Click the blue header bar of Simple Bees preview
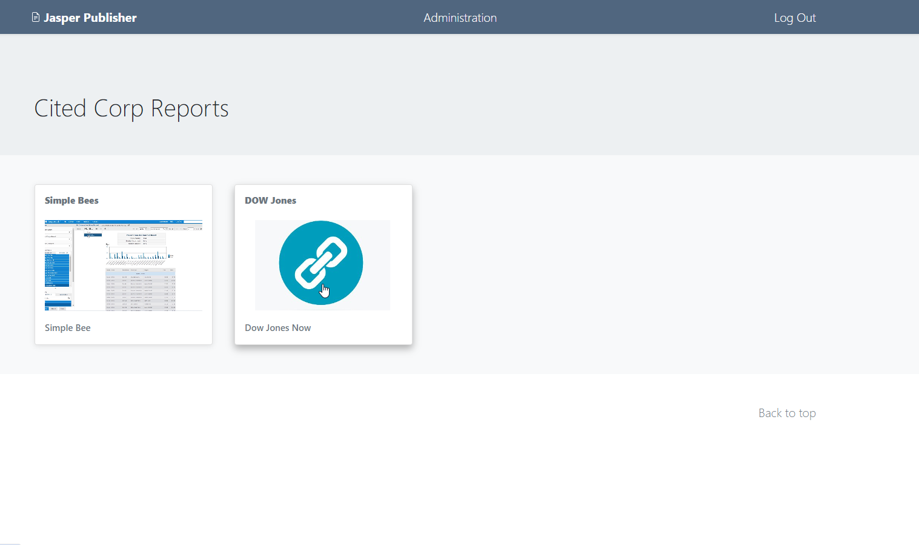Image resolution: width=919 pixels, height=545 pixels. point(124,221)
